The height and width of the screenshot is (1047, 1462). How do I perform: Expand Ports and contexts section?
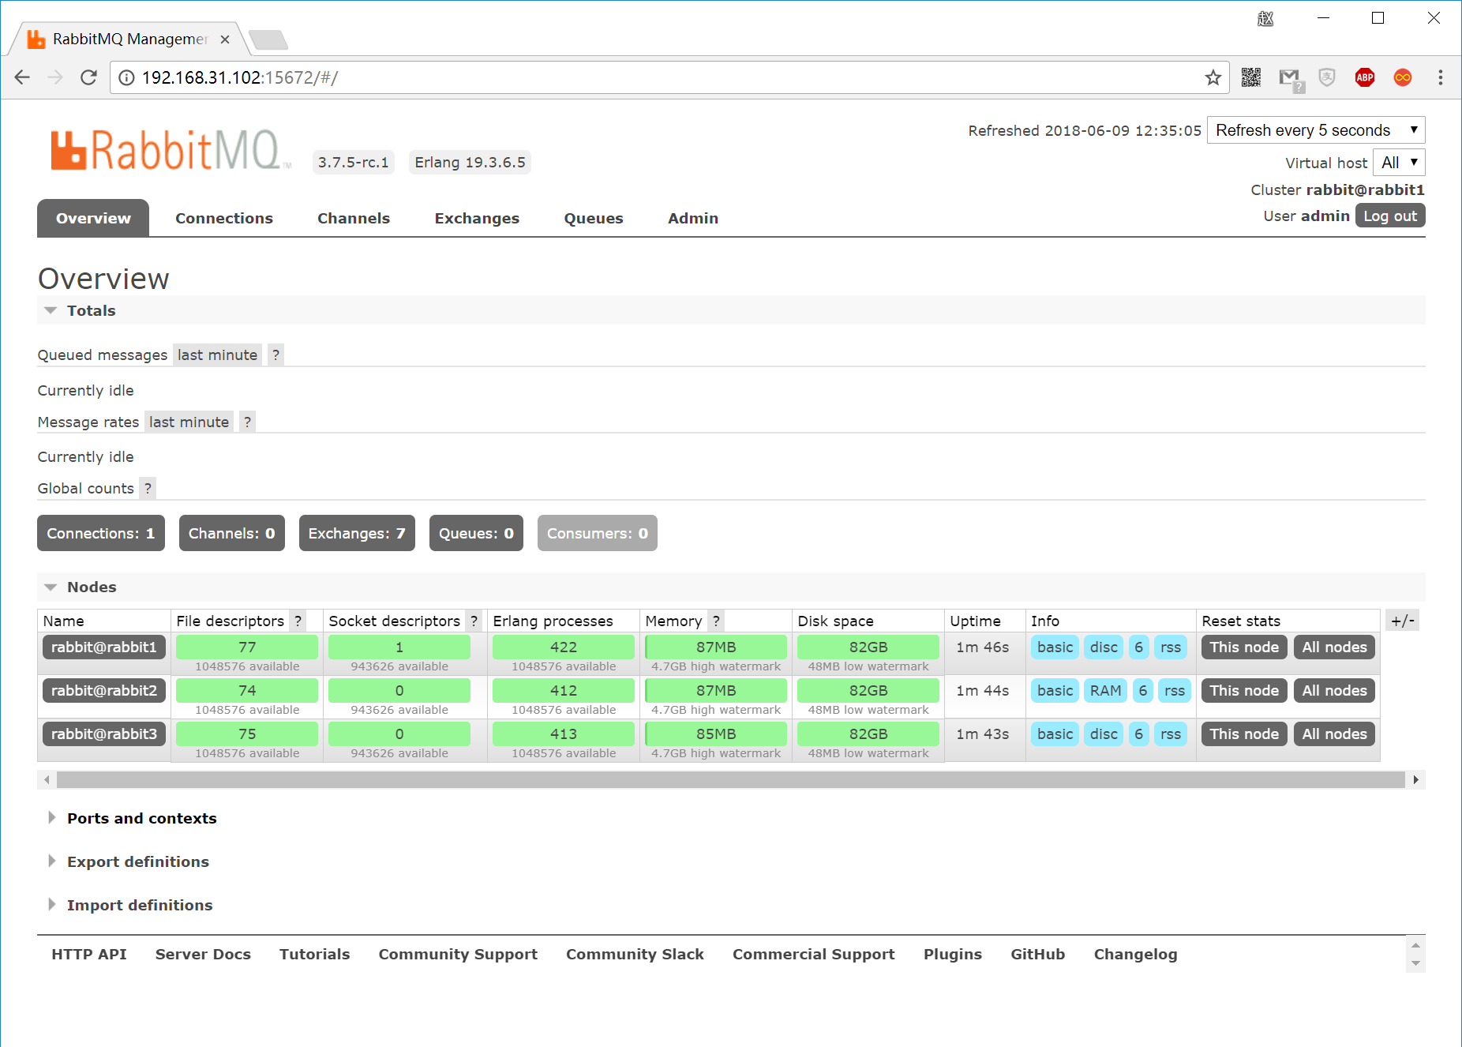pyautogui.click(x=141, y=818)
